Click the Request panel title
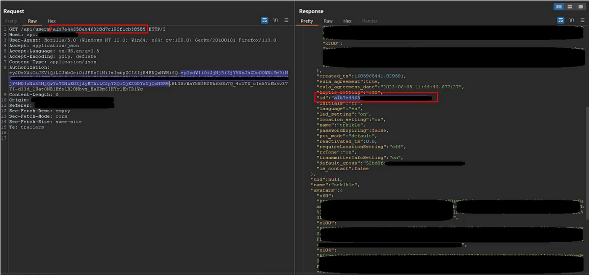 pyautogui.click(x=14, y=11)
